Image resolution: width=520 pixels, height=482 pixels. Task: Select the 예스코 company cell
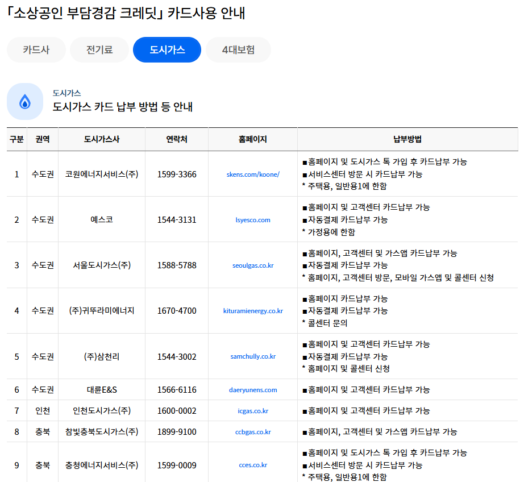102,219
